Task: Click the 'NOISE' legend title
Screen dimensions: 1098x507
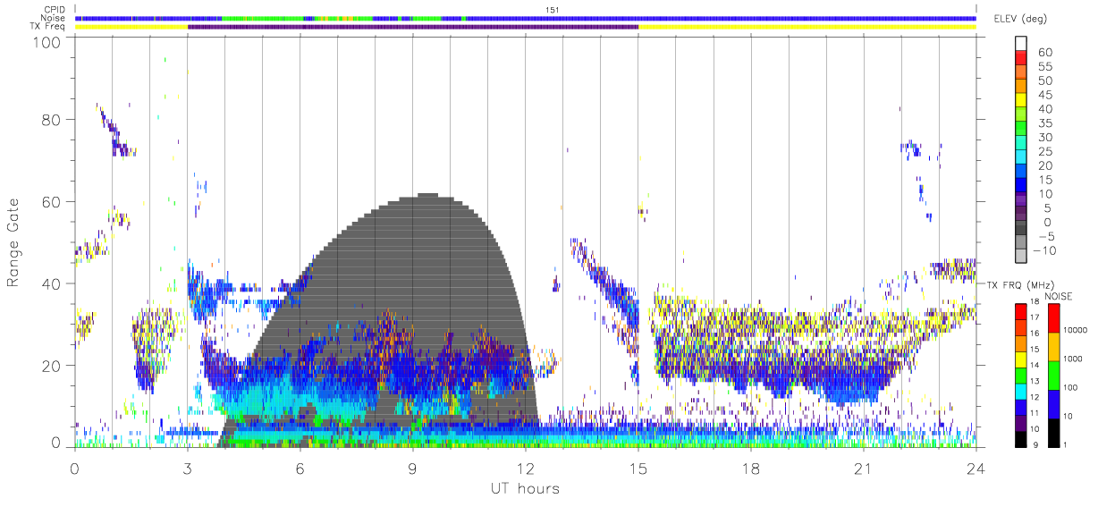Action: tap(1058, 295)
